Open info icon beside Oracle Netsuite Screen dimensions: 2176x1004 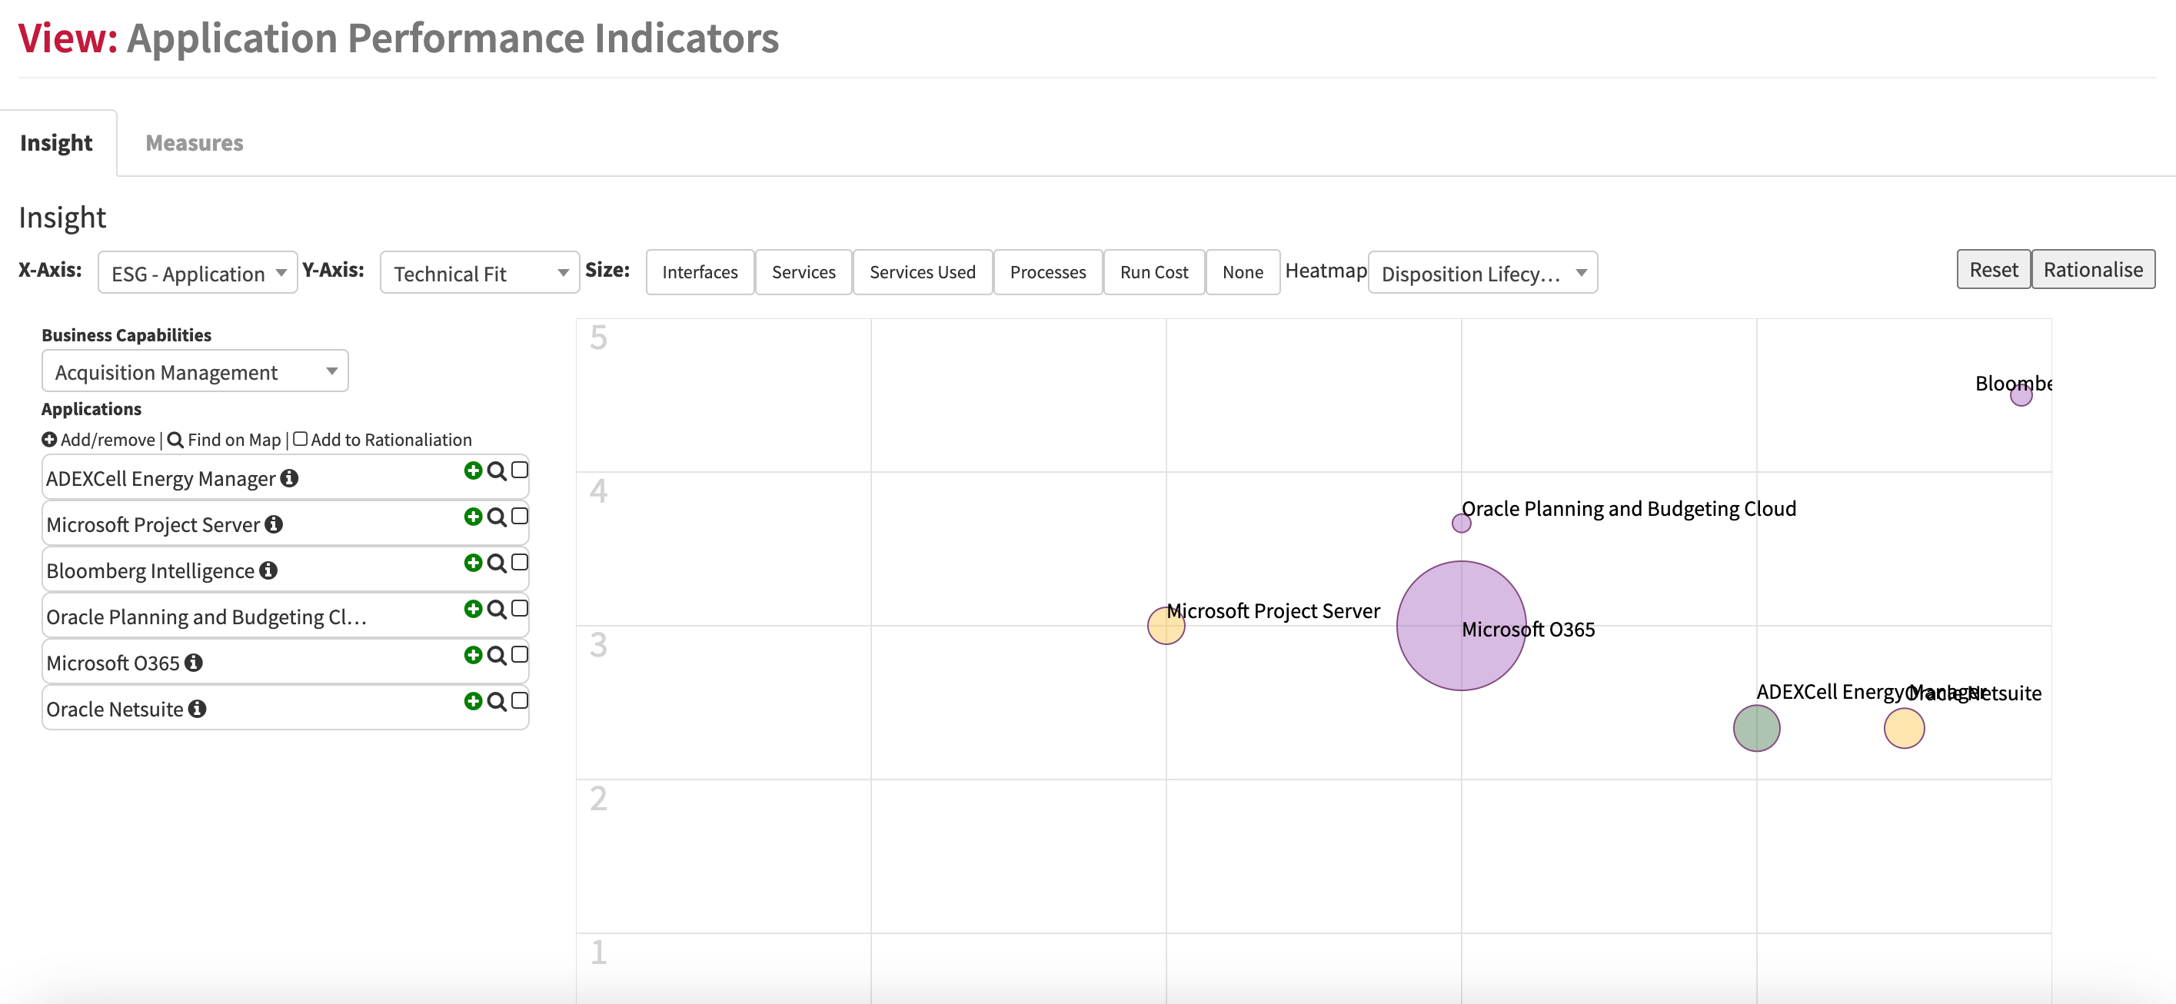click(198, 710)
